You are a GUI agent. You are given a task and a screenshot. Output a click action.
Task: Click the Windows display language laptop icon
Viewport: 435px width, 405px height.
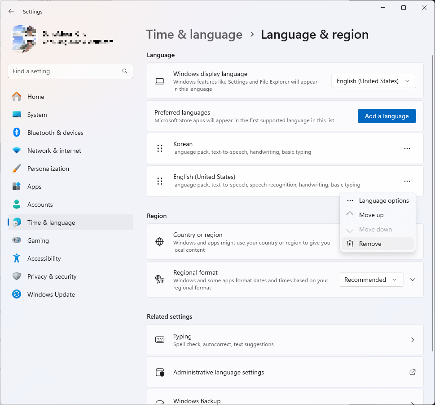160,81
